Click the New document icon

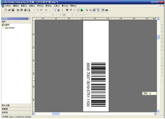5,10
